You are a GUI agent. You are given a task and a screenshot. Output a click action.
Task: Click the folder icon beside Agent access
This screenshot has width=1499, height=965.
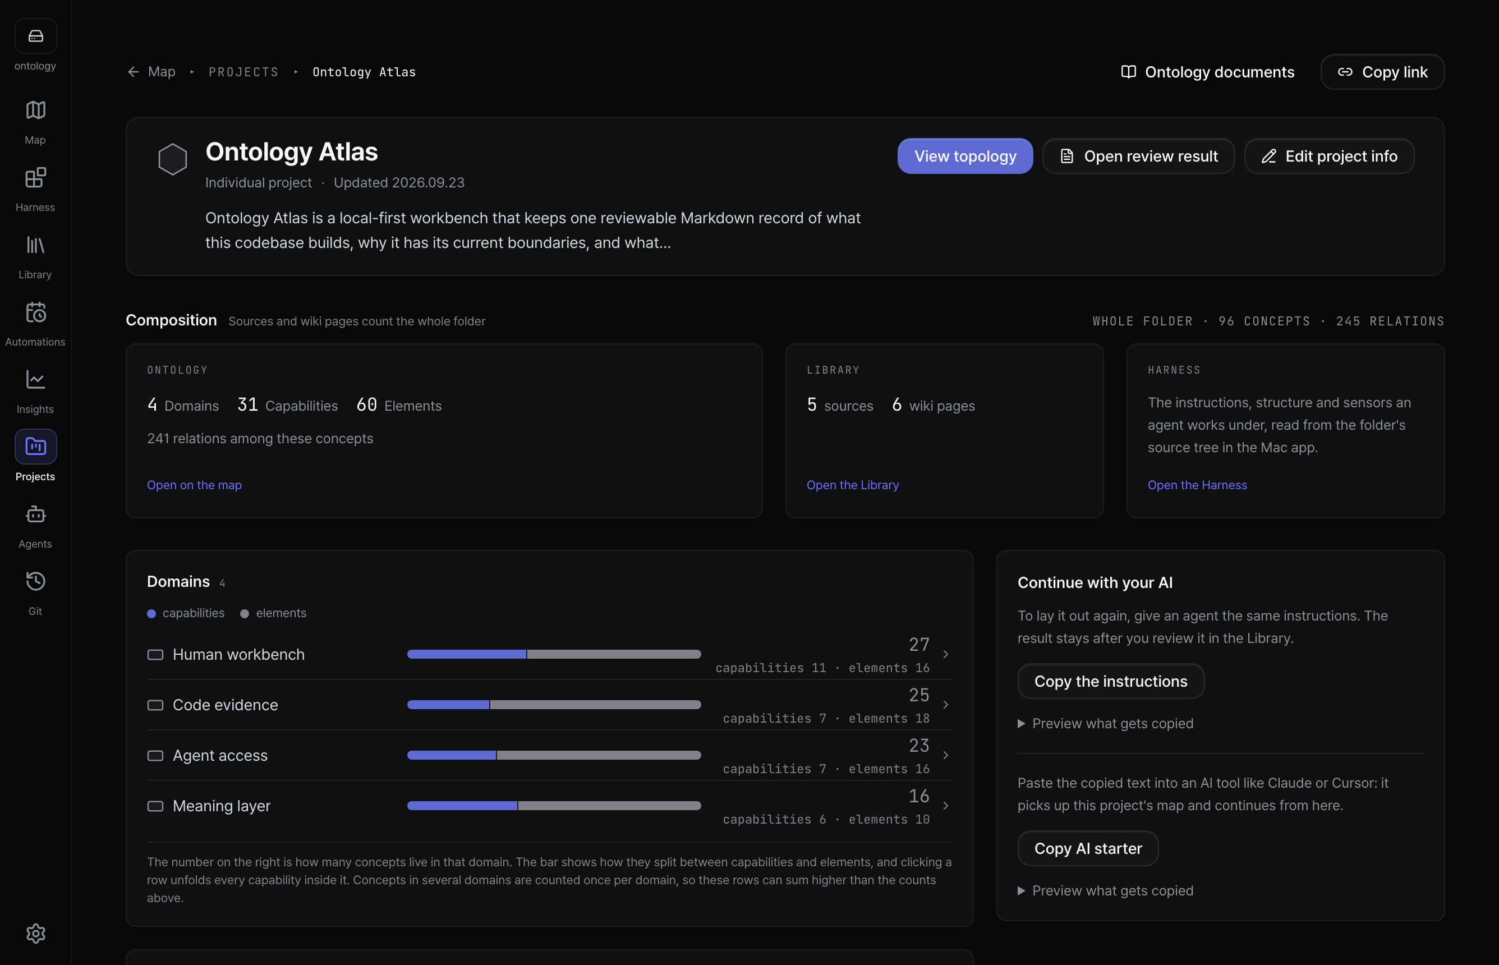pyautogui.click(x=155, y=756)
